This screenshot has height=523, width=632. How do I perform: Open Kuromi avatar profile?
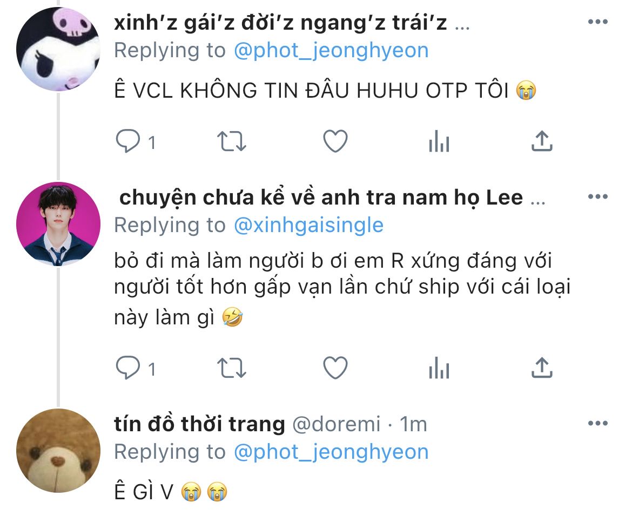pyautogui.click(x=58, y=49)
